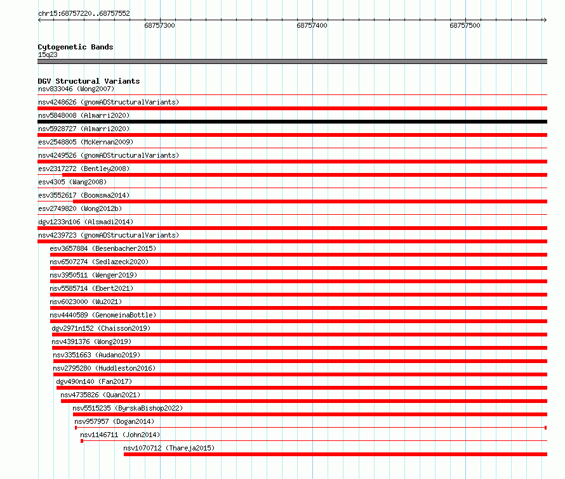This screenshot has width=565, height=479.
Task: Open variant nsv5928727 (Almarri2020)
Action: tap(84, 129)
